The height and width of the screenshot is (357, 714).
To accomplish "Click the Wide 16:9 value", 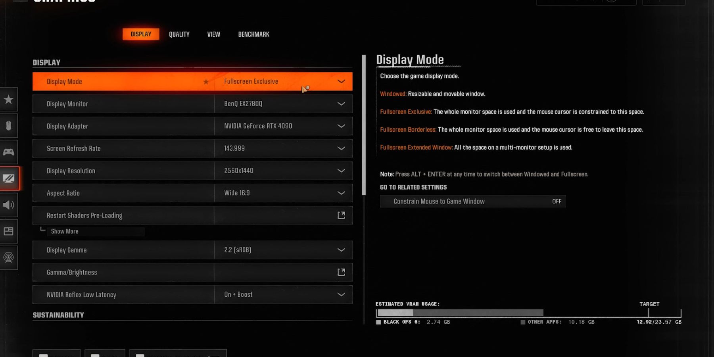I will coord(237,193).
